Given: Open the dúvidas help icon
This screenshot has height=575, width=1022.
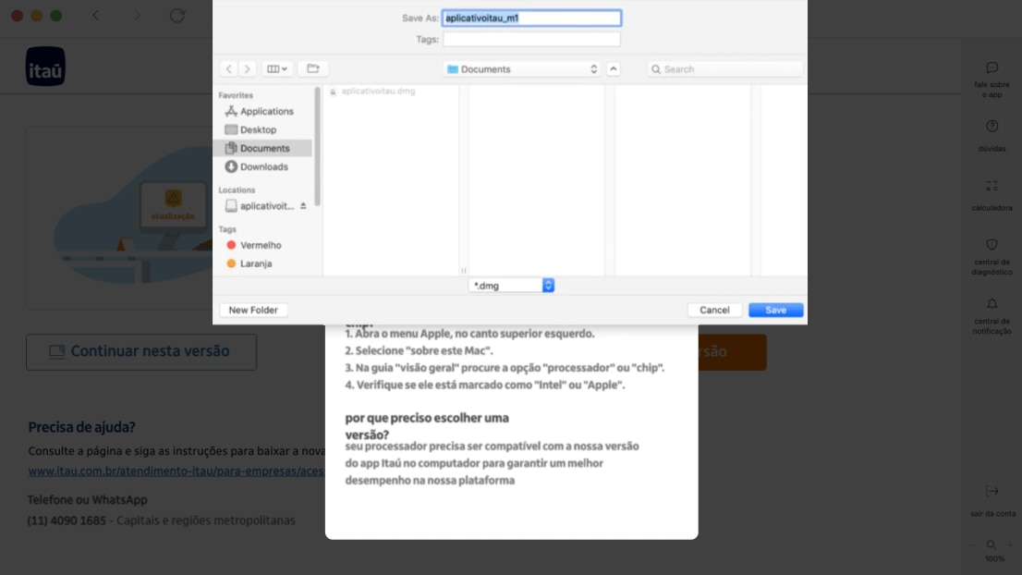Looking at the screenshot, I should pyautogui.click(x=992, y=127).
